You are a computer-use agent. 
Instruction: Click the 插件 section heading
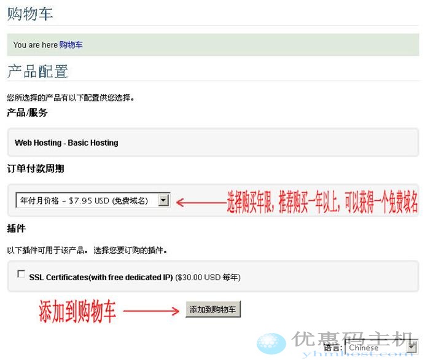point(15,229)
